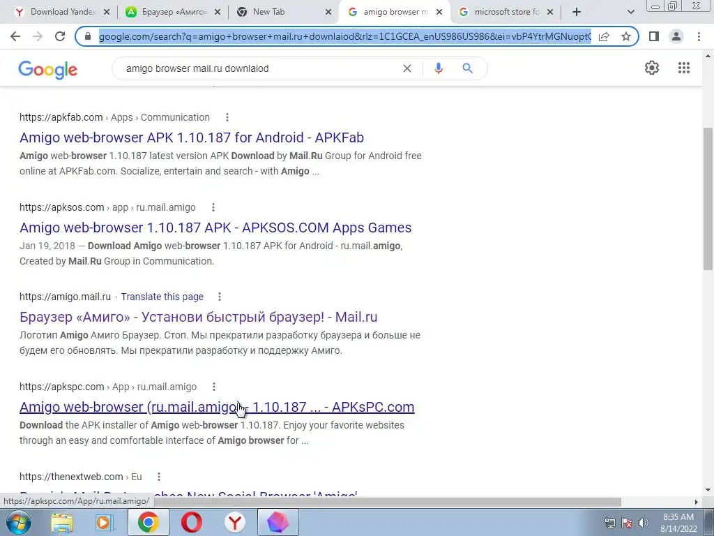
Task: Open options for apkspc.com result
Action: (x=214, y=387)
